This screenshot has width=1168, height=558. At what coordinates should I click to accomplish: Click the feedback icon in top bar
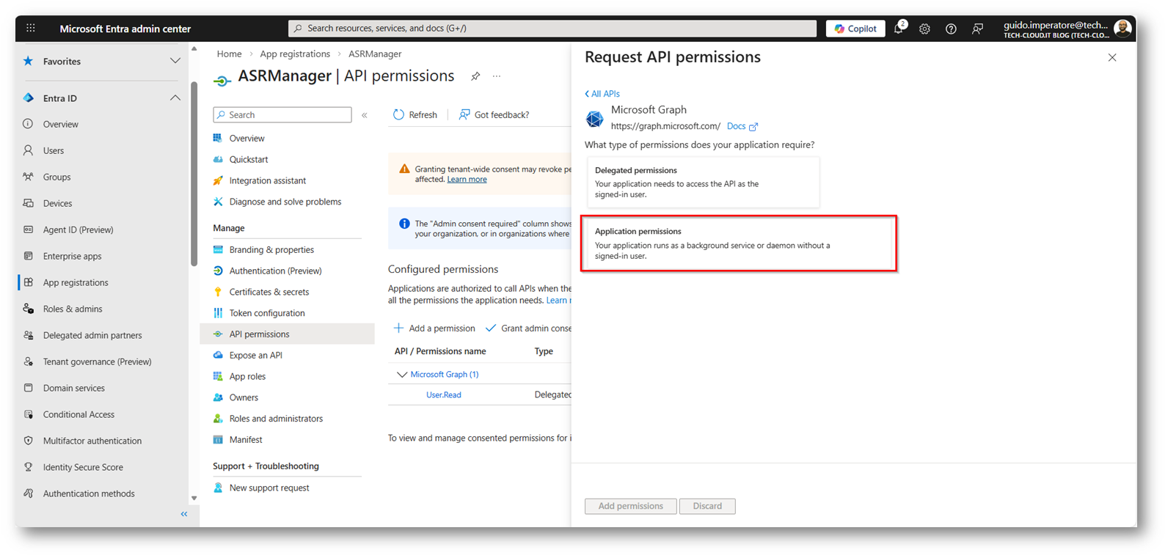[x=977, y=29]
